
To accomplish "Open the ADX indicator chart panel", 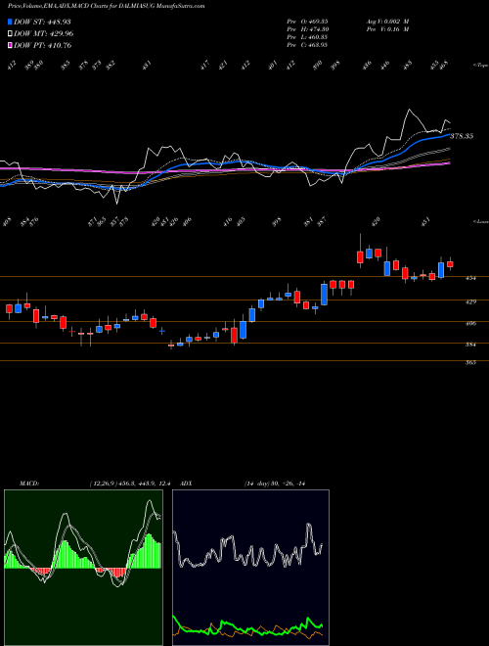I will [x=250, y=568].
